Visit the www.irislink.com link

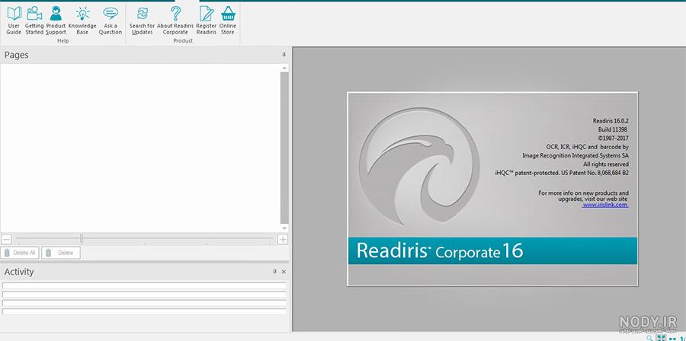coord(605,204)
